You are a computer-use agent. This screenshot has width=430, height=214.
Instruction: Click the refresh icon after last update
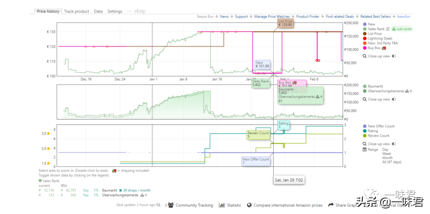coord(158,205)
